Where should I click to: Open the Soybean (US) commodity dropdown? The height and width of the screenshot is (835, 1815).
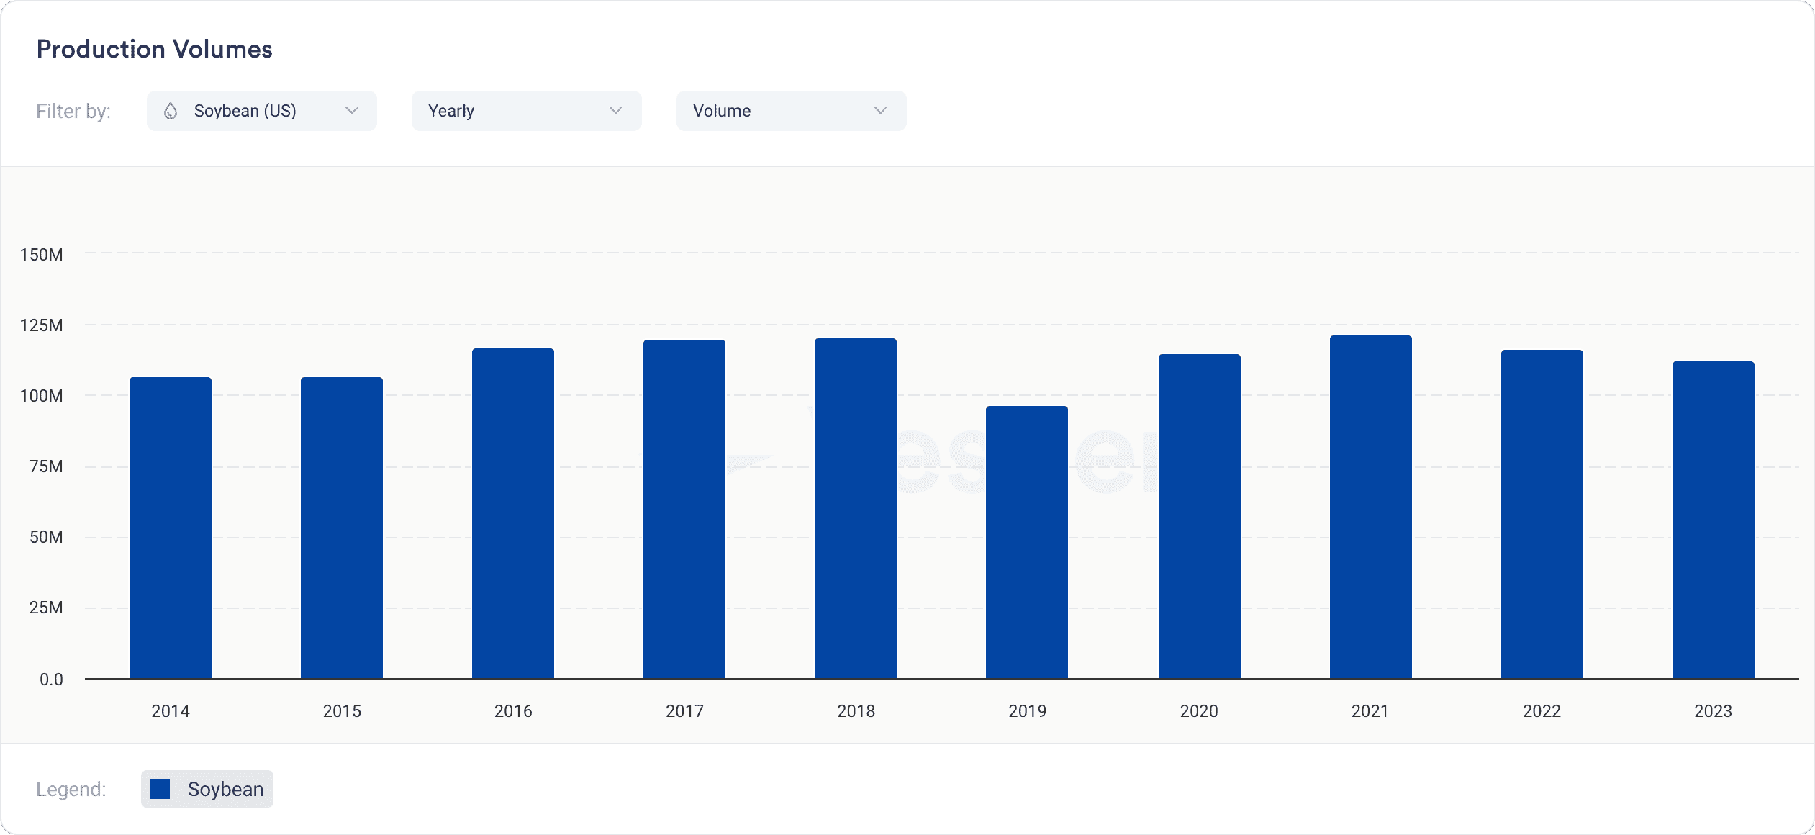(x=261, y=111)
